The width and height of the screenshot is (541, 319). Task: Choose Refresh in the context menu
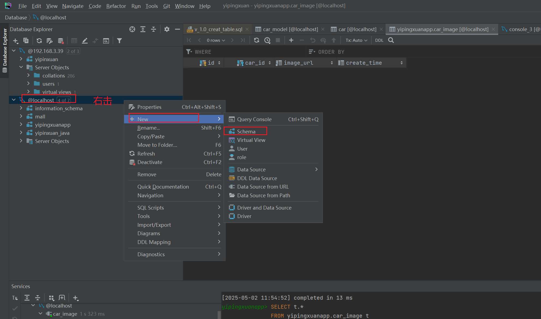pyautogui.click(x=146, y=154)
